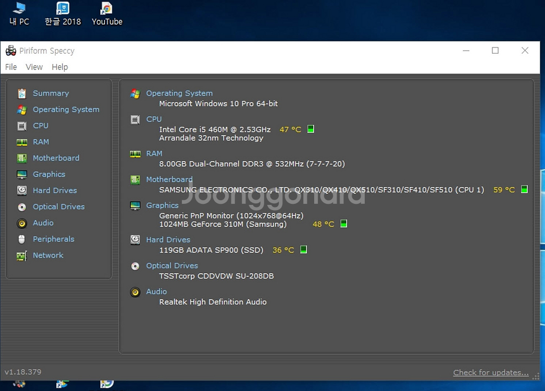Open the Graphics heading link in summary

pos(163,205)
